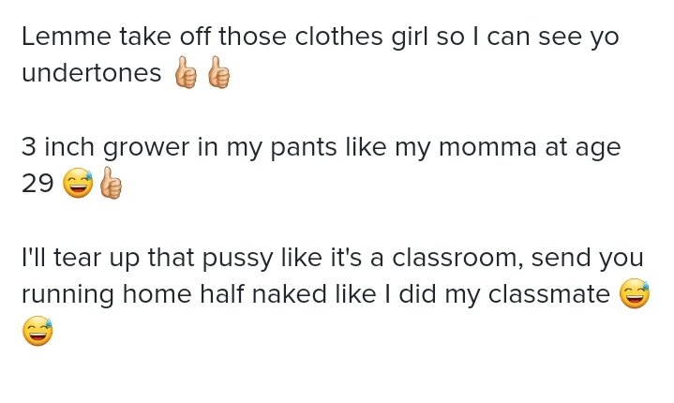This screenshot has width=674, height=403.
Task: Click the word "undertones"
Action: pos(92,73)
